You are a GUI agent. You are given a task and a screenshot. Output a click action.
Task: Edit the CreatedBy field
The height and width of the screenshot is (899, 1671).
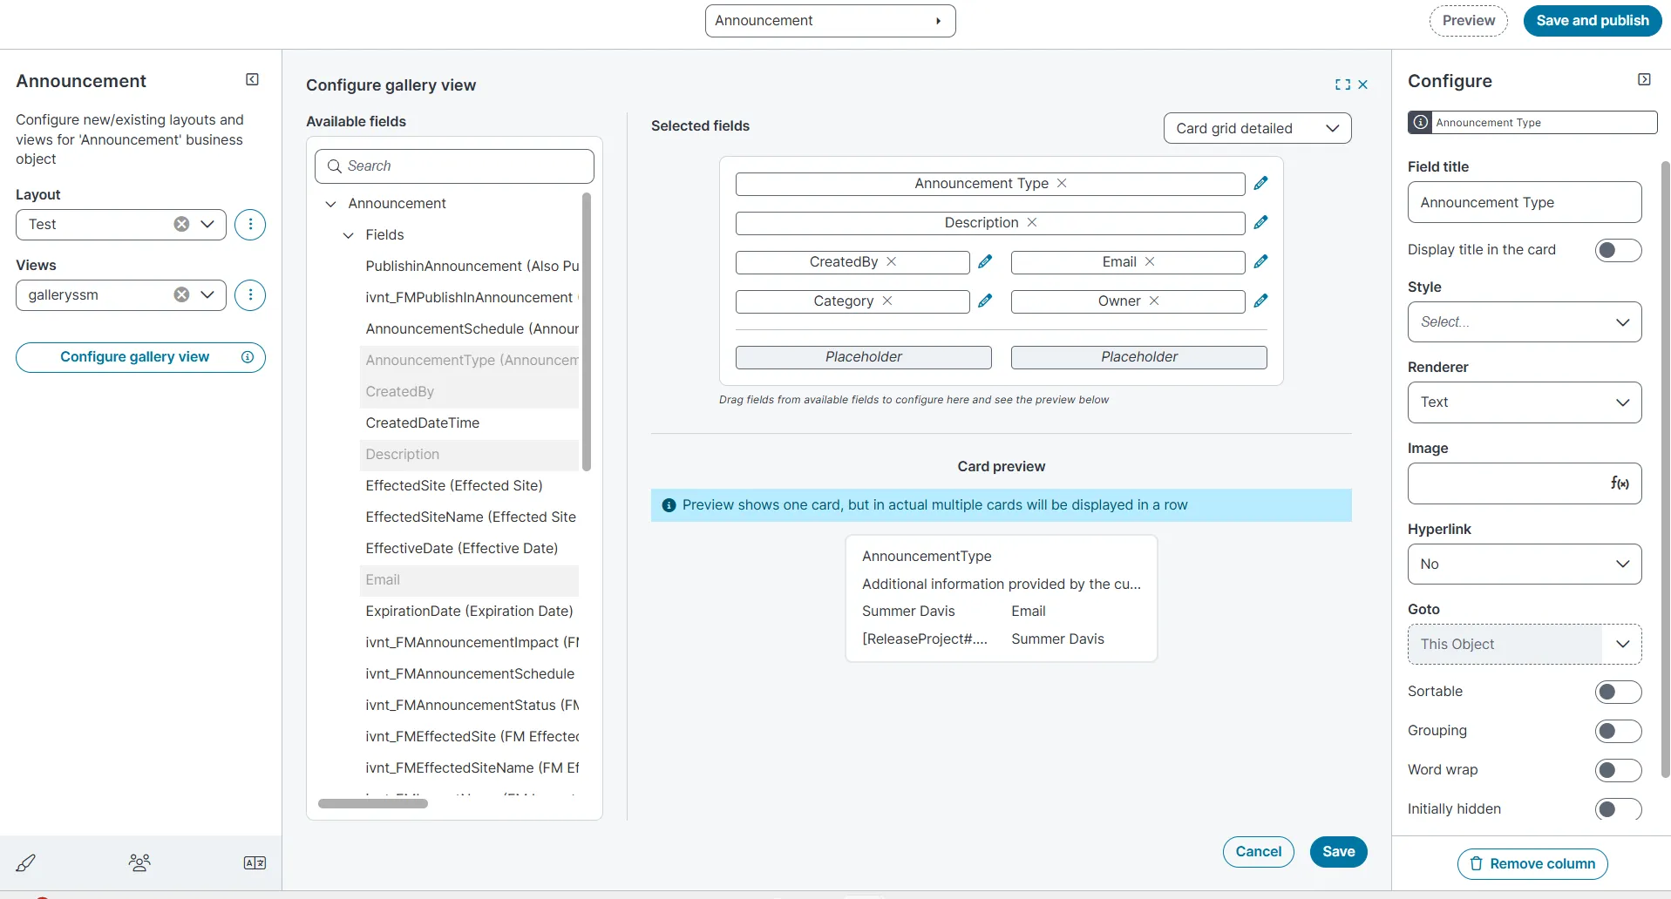click(x=985, y=261)
